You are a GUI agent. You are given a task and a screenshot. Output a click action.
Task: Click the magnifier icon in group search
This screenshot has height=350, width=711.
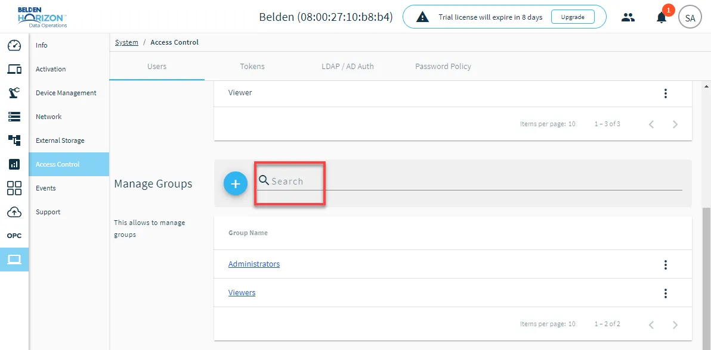pos(264,180)
